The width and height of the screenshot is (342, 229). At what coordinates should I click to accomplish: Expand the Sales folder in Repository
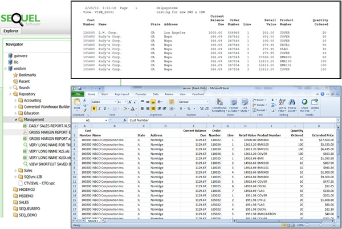[x=15, y=170]
